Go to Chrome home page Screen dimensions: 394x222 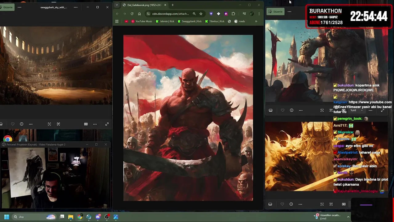tap(139, 14)
